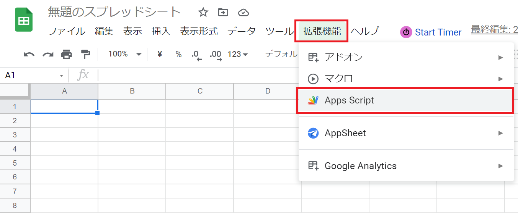This screenshot has width=518, height=213.
Task: Open the 拡張機能 menu
Action: 322,31
